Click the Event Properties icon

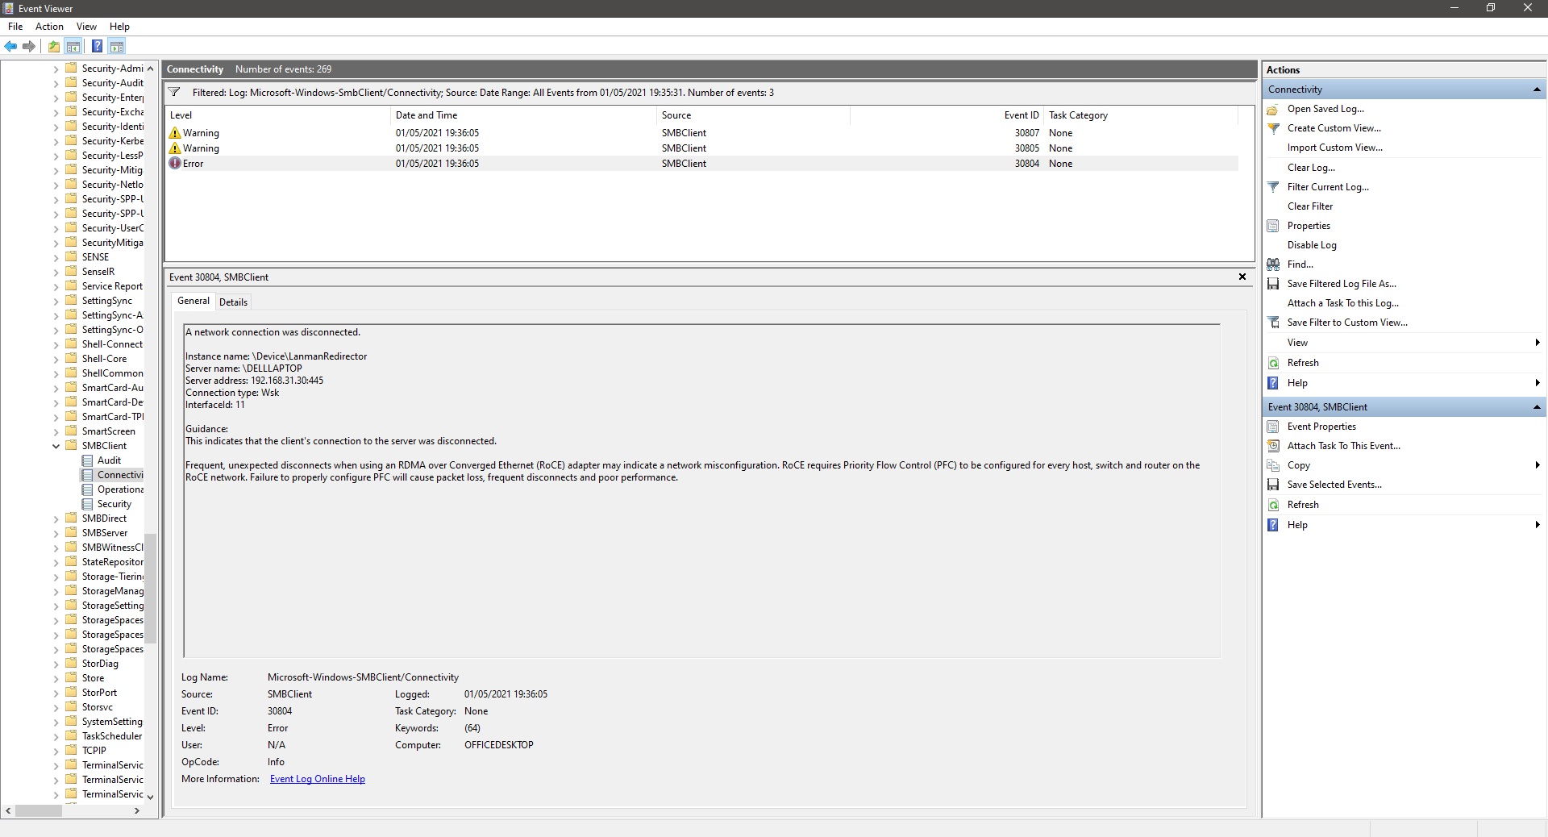[1273, 427]
